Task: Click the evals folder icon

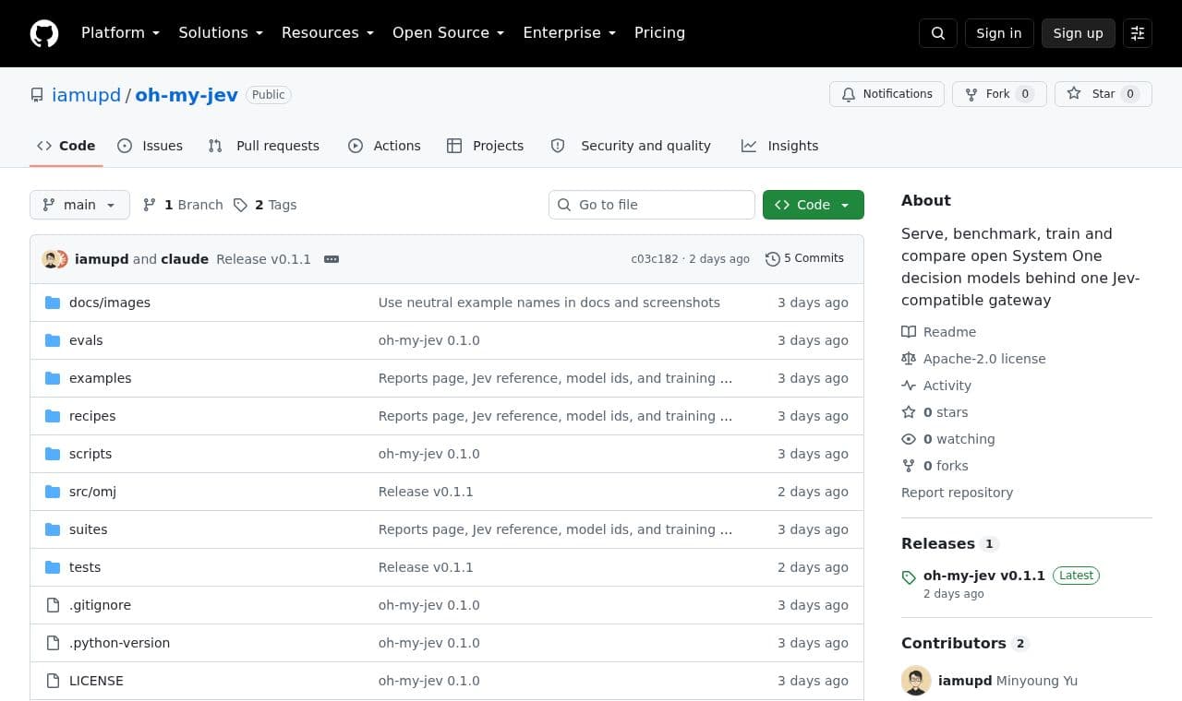Action: (53, 340)
